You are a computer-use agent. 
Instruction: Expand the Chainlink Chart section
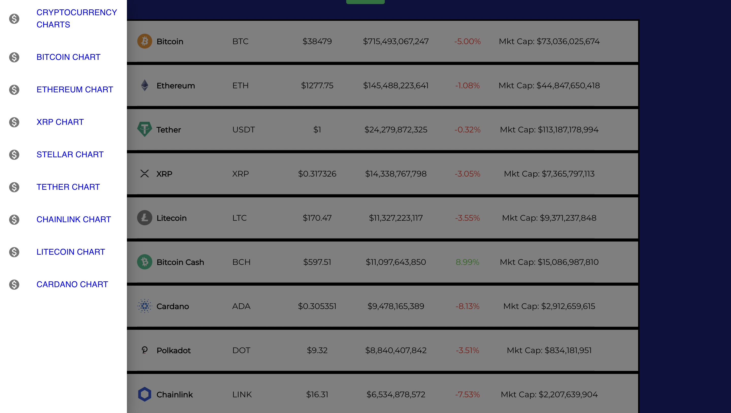pos(74,219)
